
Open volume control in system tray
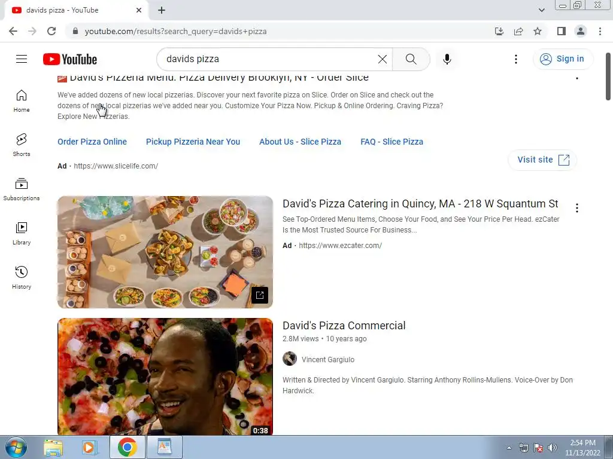[553, 448]
